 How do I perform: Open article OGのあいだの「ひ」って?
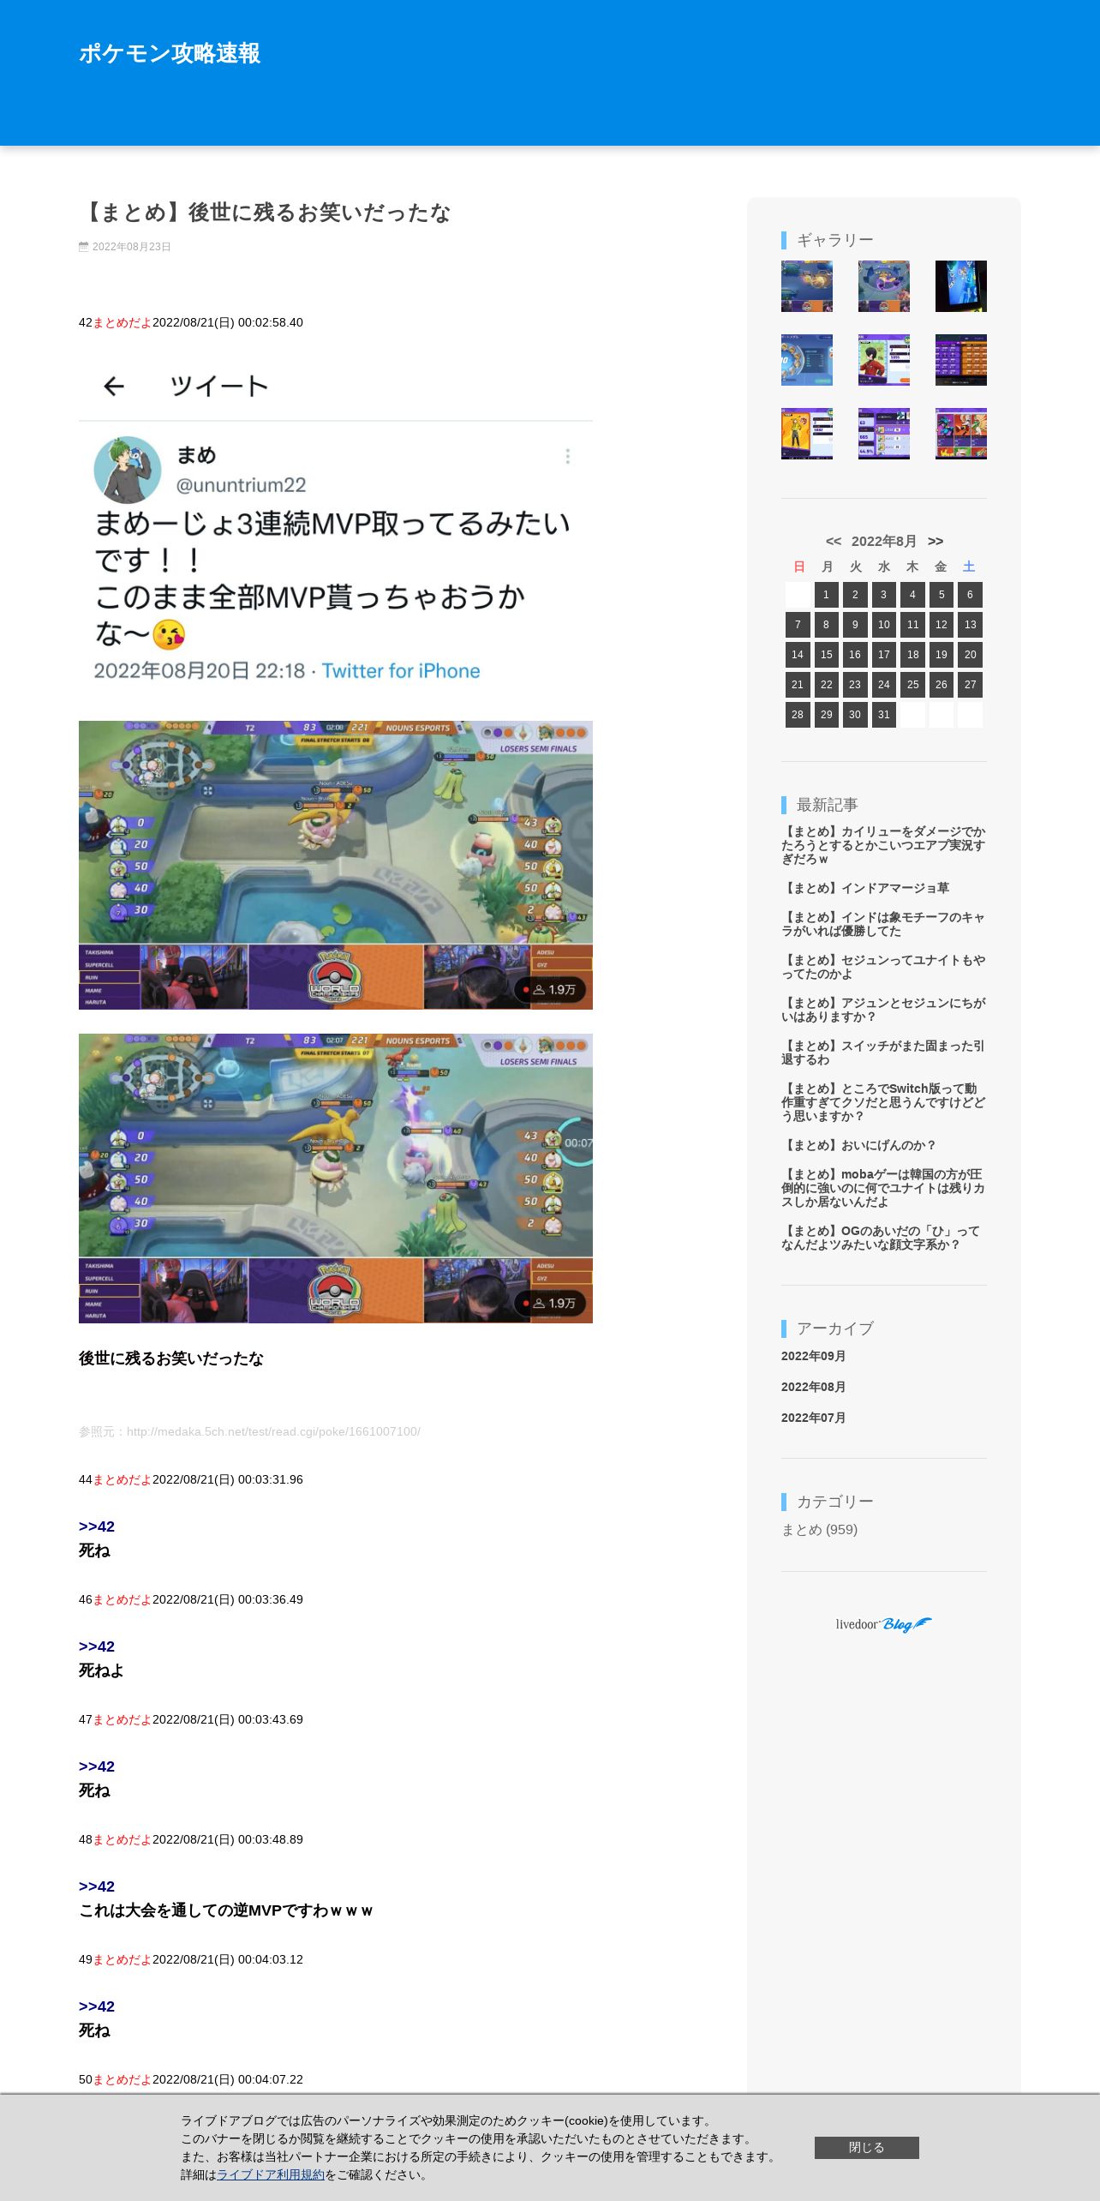coord(881,1238)
